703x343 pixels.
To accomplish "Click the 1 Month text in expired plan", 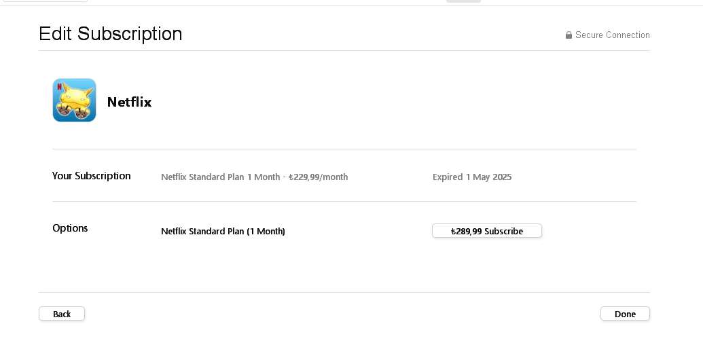I will point(264,177).
